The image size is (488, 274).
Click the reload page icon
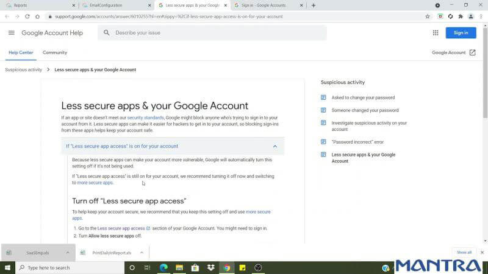tap(27, 16)
